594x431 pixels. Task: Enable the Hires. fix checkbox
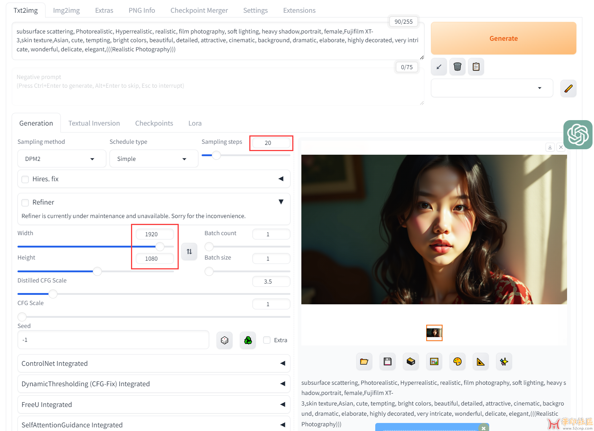(25, 179)
